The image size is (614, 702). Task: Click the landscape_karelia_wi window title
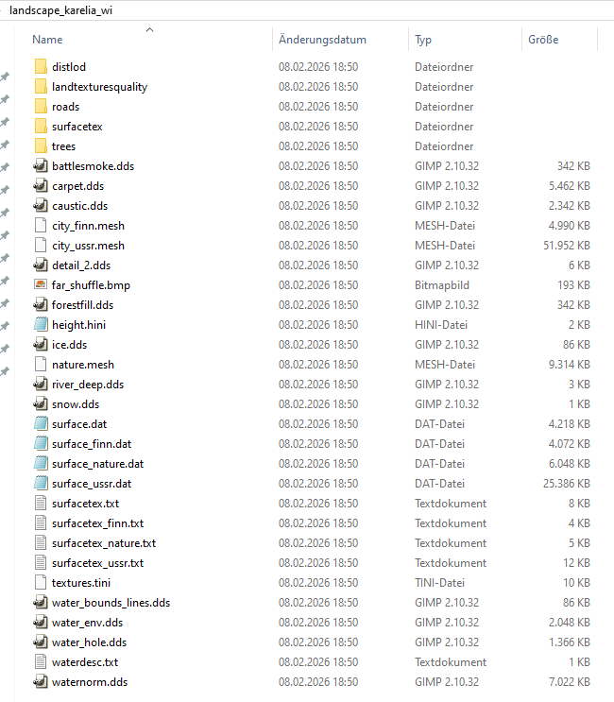[x=66, y=9]
